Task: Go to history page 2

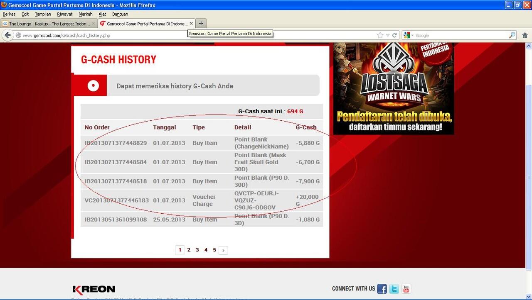Action: point(189,250)
